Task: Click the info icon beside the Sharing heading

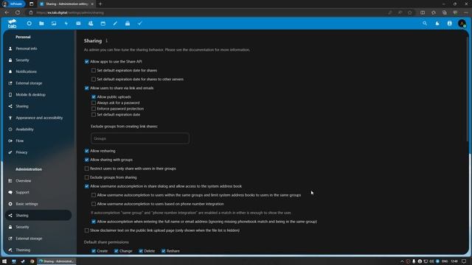Action: (x=106, y=40)
